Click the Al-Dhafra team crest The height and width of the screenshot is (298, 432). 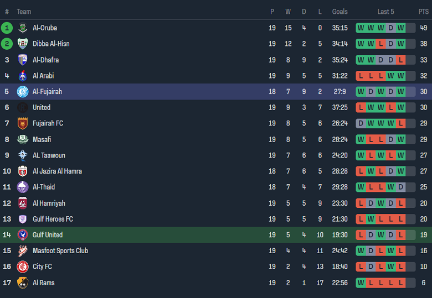click(23, 60)
